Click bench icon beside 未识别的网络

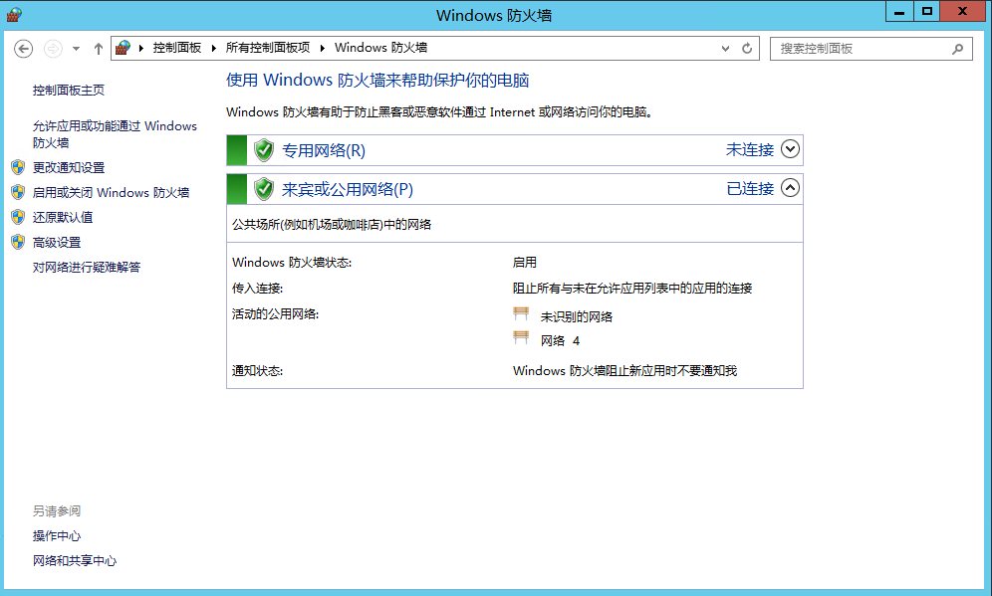pyautogui.click(x=521, y=313)
